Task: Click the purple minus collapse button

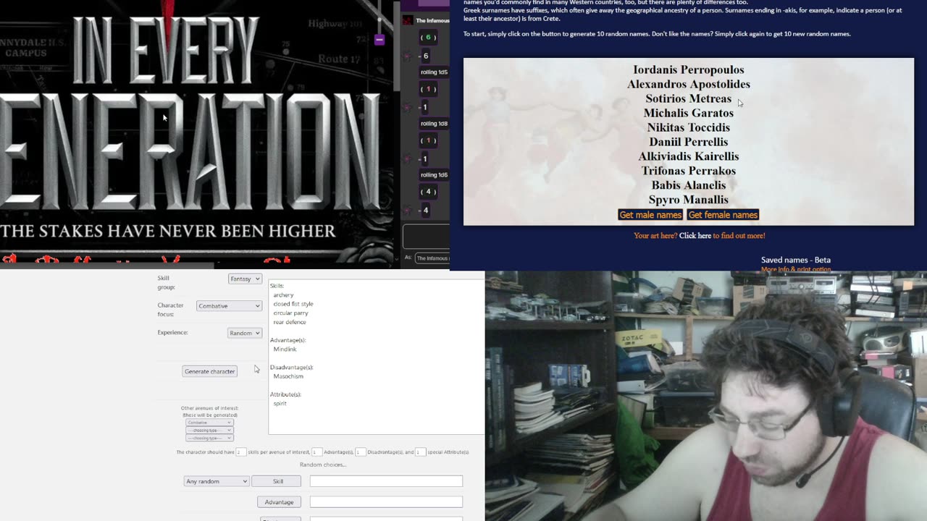Action: pos(379,40)
